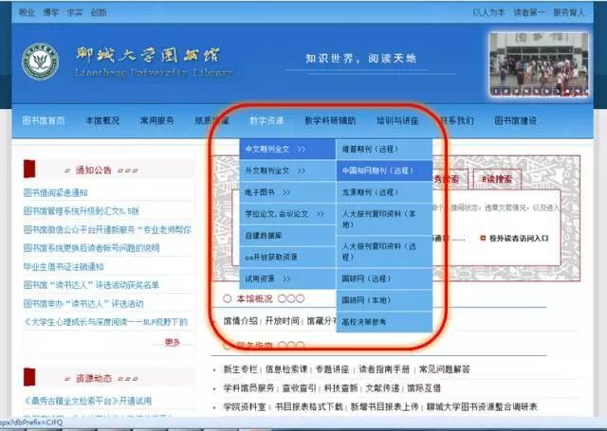The width and height of the screenshot is (607, 431).
Task: Open the library building photo slideshow
Action: (539, 64)
